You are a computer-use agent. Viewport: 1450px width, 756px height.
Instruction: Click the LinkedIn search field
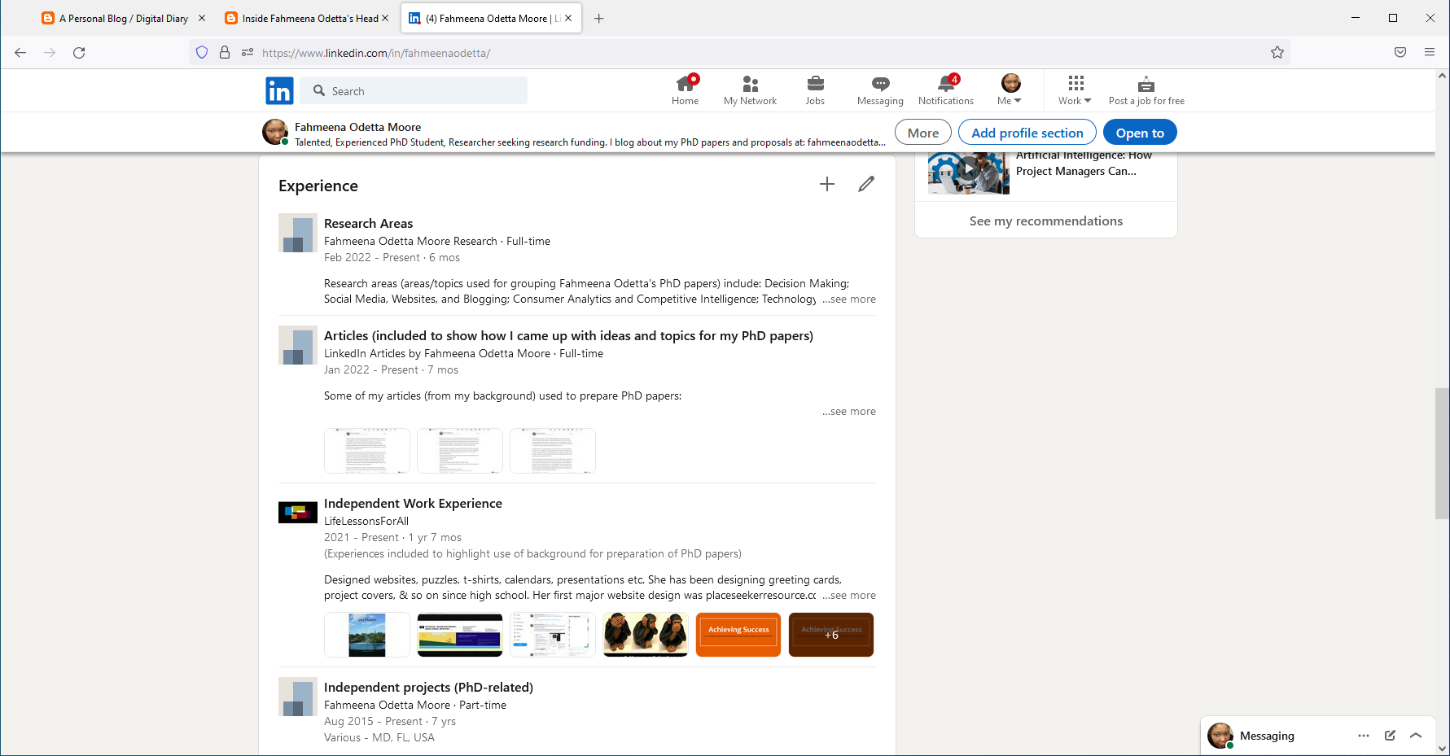coord(414,90)
